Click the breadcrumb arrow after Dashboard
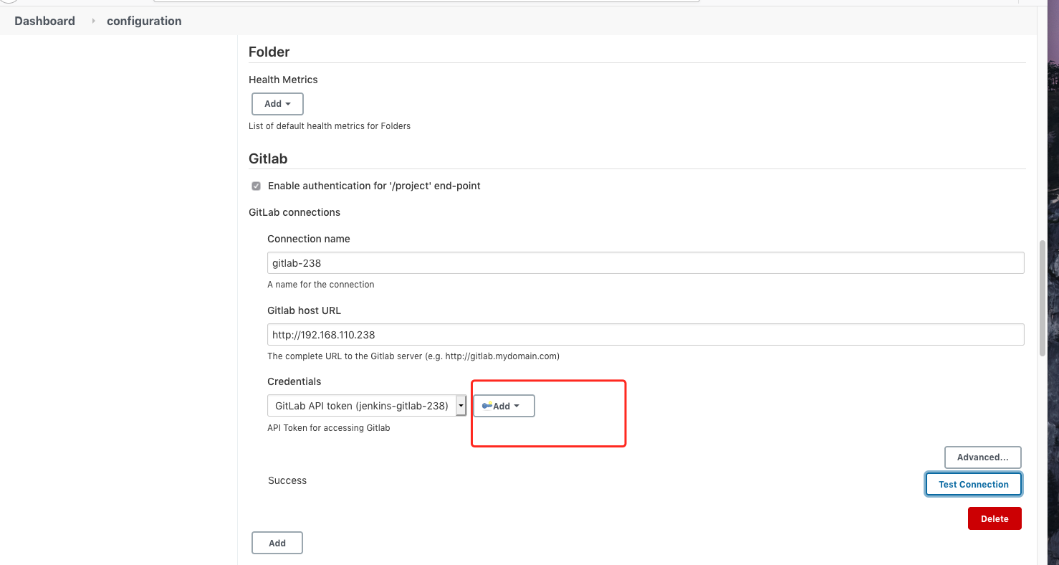The height and width of the screenshot is (565, 1059). click(x=93, y=21)
